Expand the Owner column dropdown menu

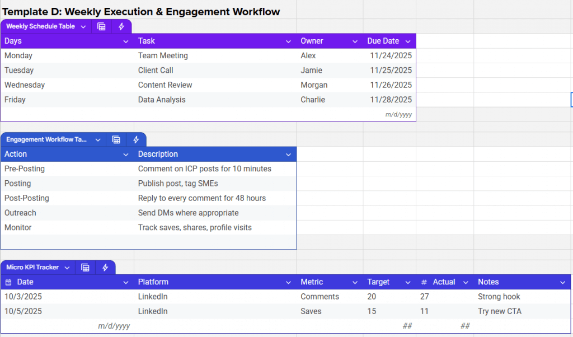355,41
